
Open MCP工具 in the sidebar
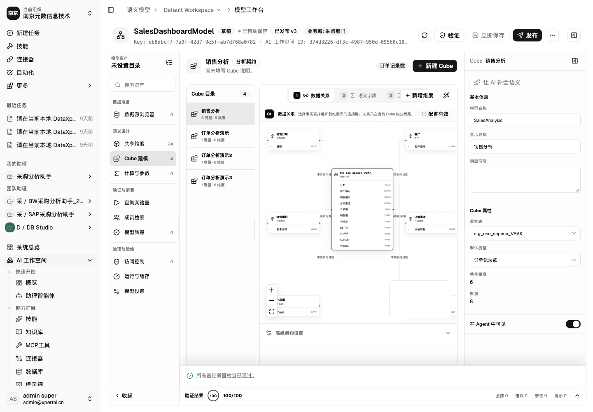[x=54, y=345]
